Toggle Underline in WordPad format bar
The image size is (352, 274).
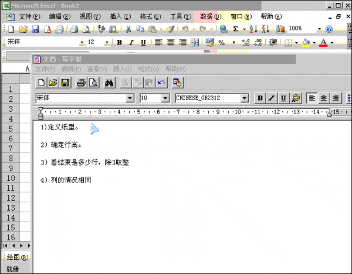[284, 98]
